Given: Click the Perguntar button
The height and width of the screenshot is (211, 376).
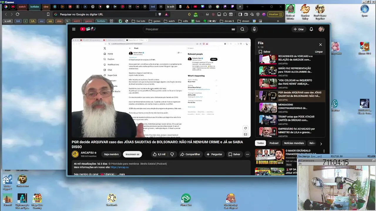Looking at the screenshot, I should pyautogui.click(x=214, y=154).
